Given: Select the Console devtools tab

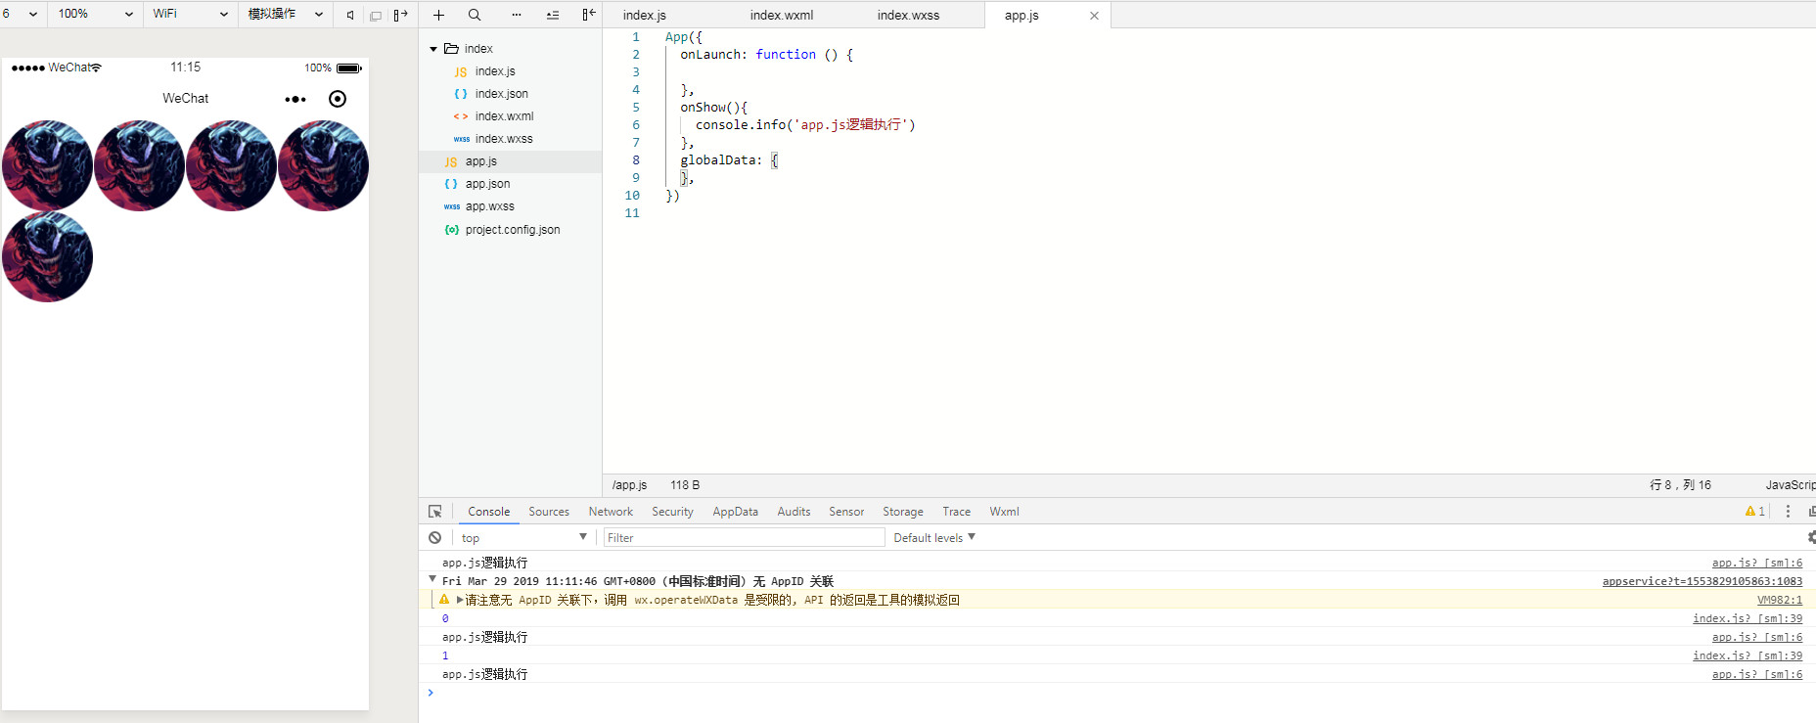Looking at the screenshot, I should 488,511.
